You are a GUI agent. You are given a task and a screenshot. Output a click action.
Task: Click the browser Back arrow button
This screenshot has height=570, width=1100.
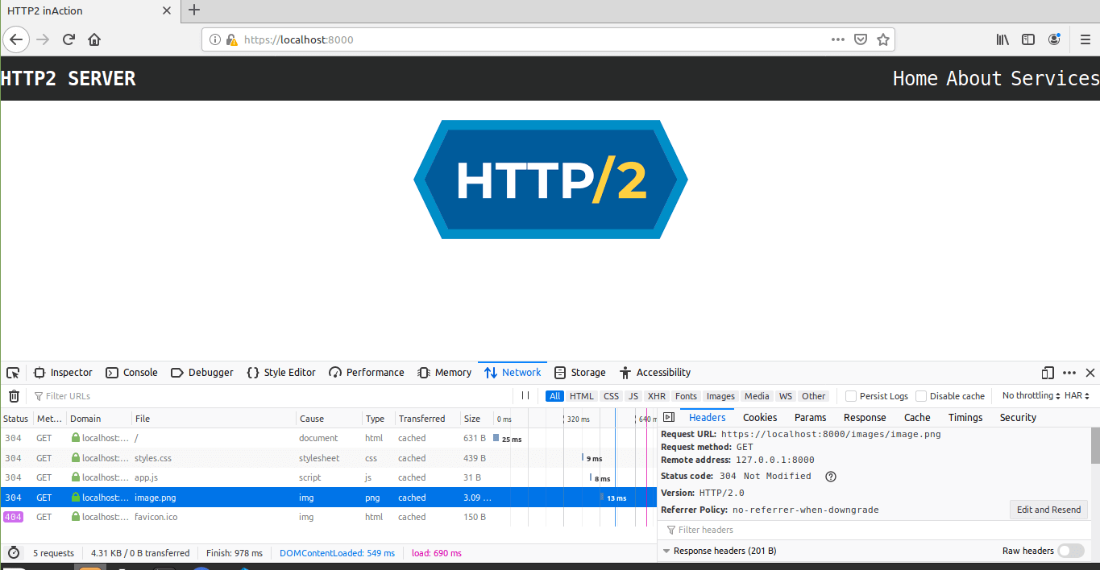[16, 39]
